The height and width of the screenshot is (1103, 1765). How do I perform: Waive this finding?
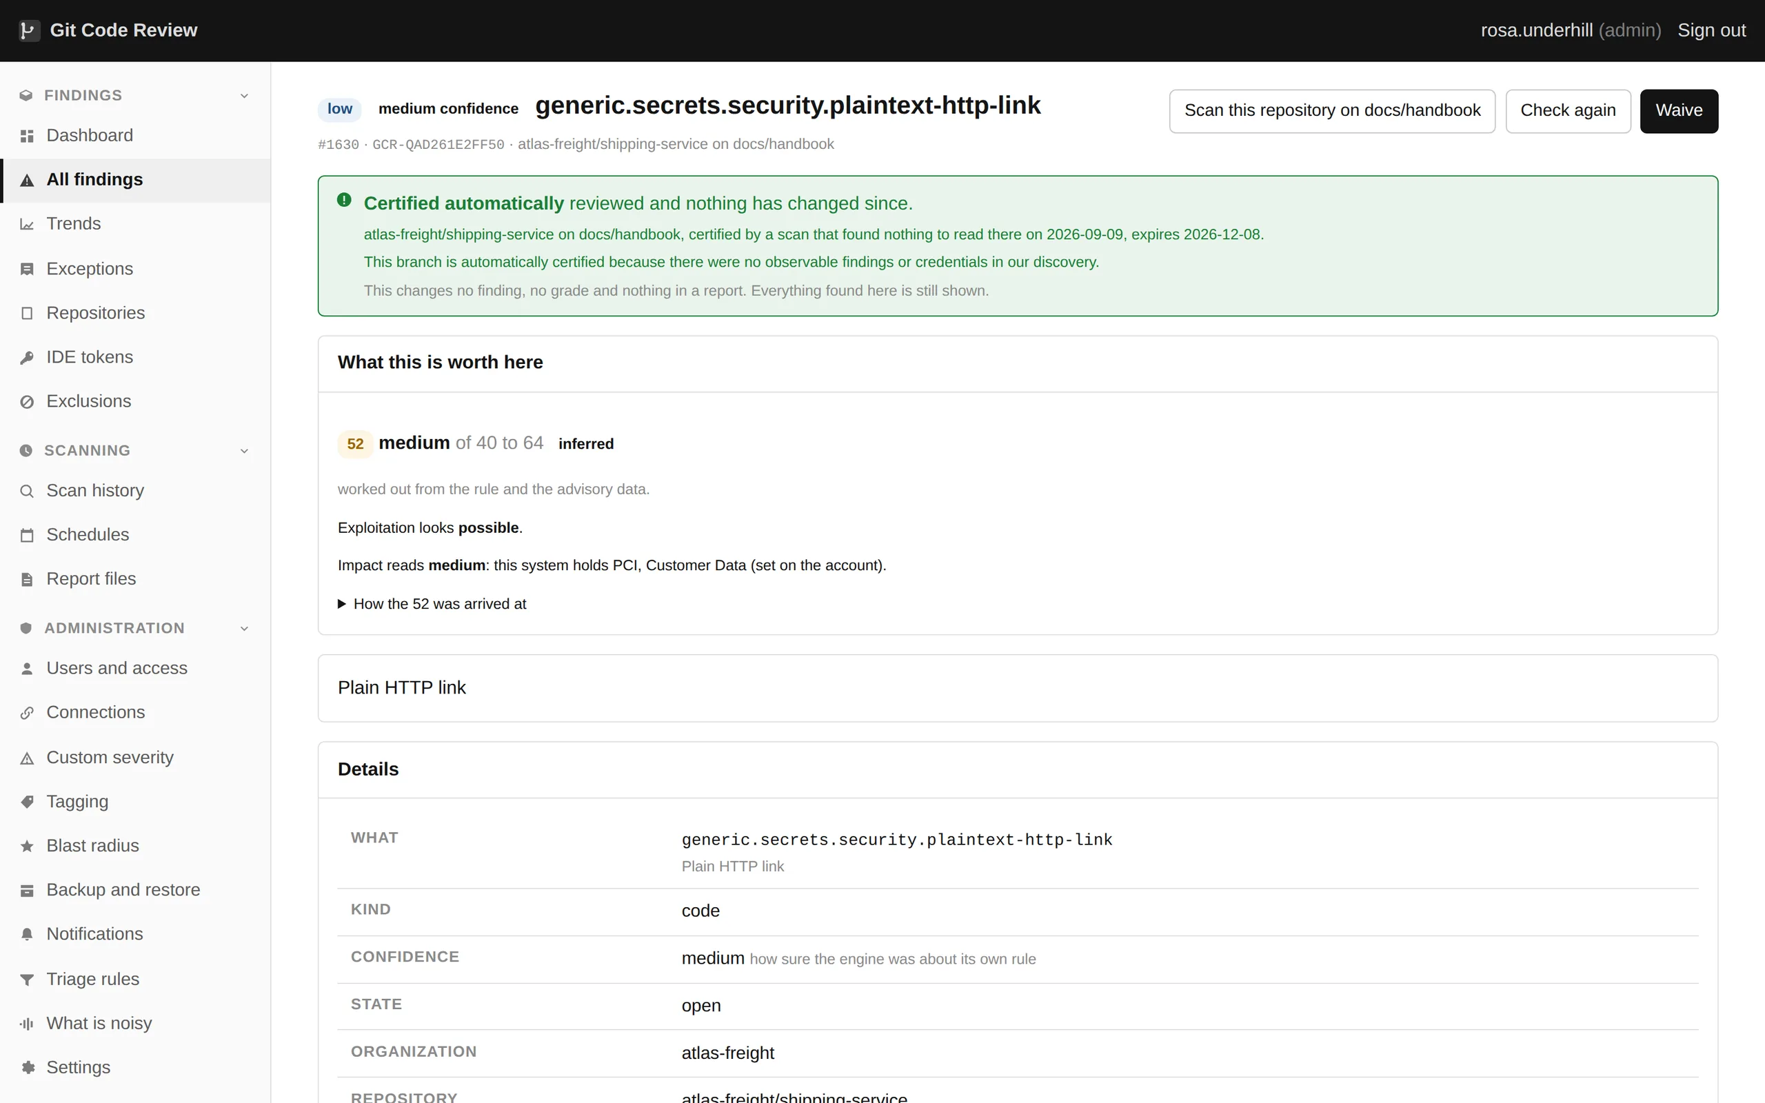(1678, 111)
